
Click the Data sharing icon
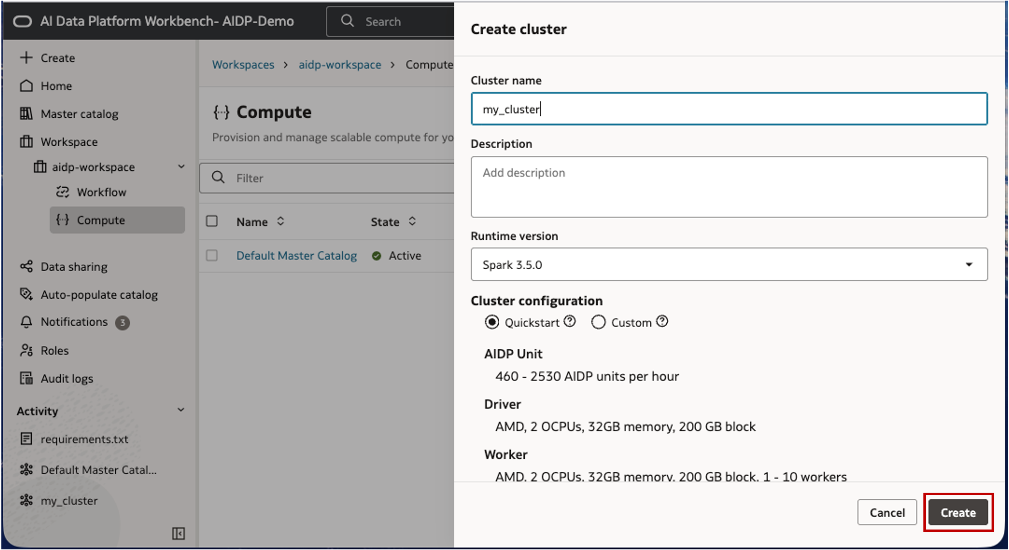point(26,267)
